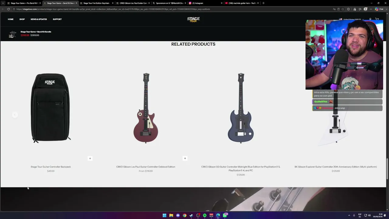
Task: Close the Instagram tab
Action: click(222, 3)
